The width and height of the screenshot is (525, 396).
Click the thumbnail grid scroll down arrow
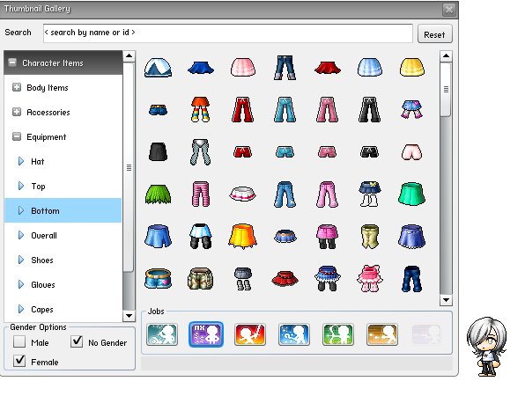(446, 300)
